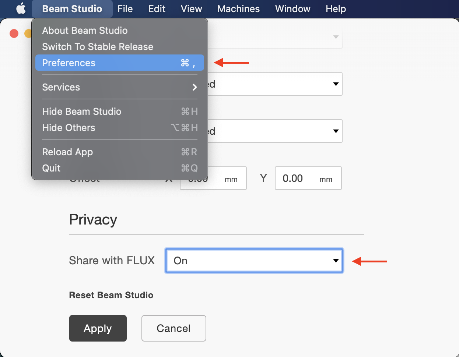
Task: Open the disabled dropdown at the top
Action: click(x=275, y=37)
